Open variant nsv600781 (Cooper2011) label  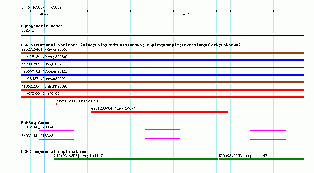[x=44, y=71]
